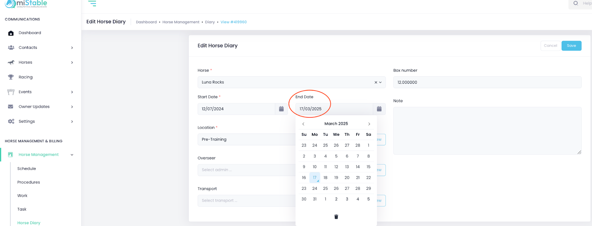Click the Cancel button

(550, 45)
